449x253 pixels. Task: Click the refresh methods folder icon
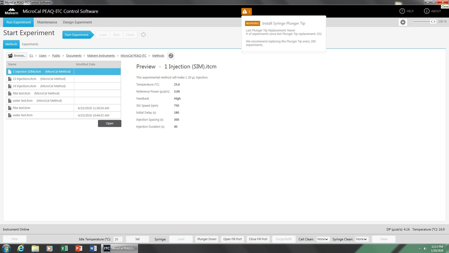click(x=171, y=56)
